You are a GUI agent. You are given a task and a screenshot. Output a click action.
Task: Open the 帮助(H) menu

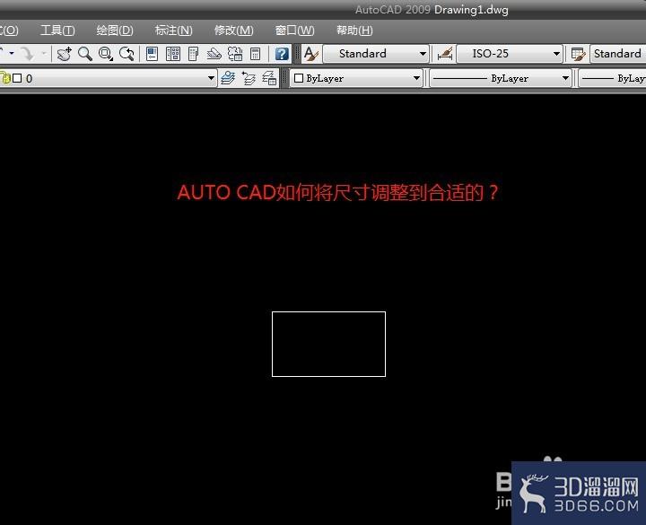354,31
